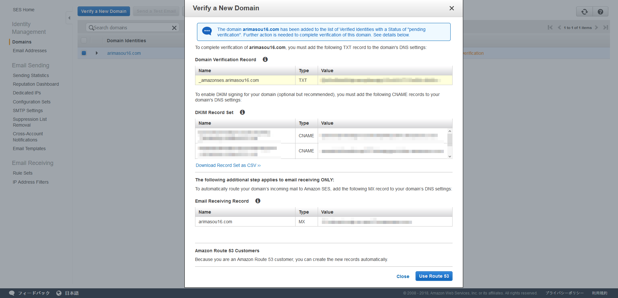Open Domains in the sidebar
Image resolution: width=618 pixels, height=298 pixels.
point(22,42)
